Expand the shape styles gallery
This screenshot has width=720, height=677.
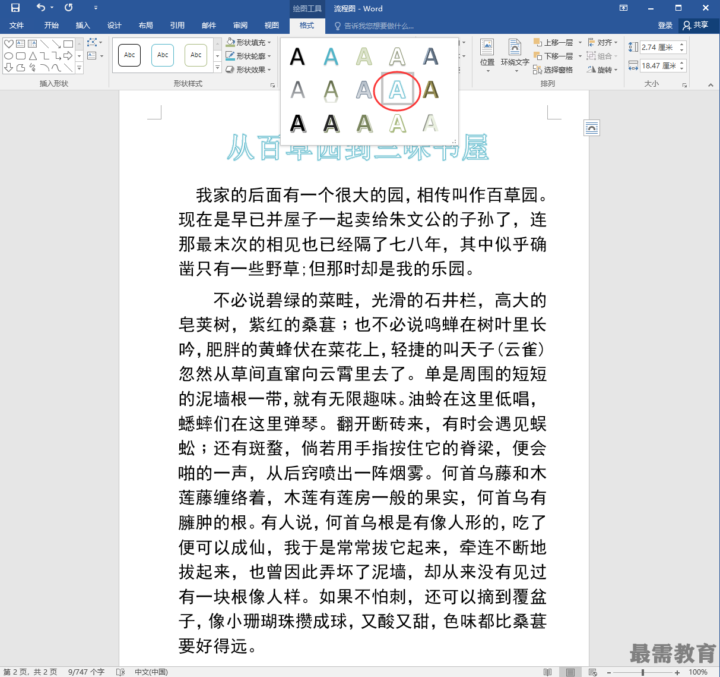[217, 68]
